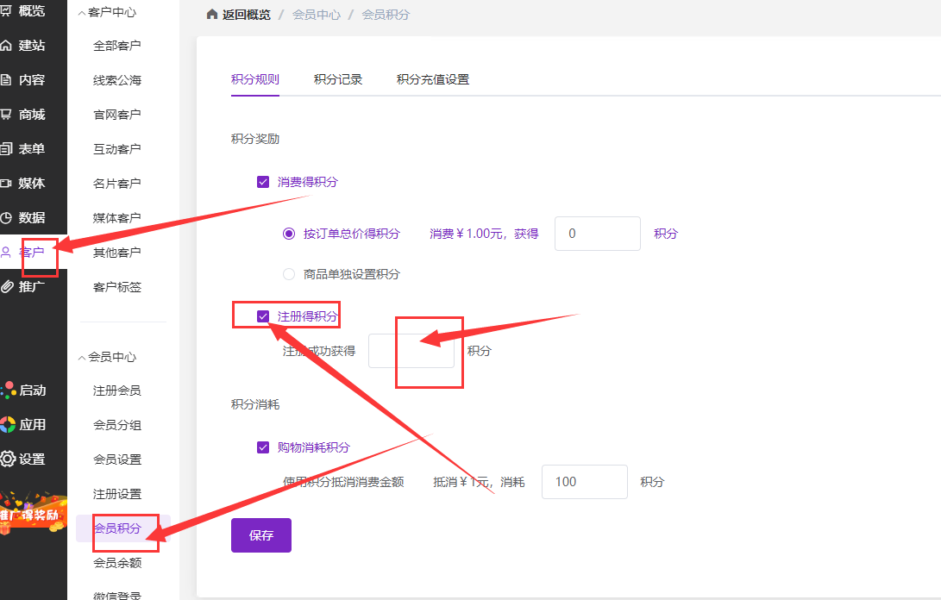Image resolution: width=941 pixels, height=600 pixels.
Task: Open the 积分充值设置 tab
Action: coord(433,79)
